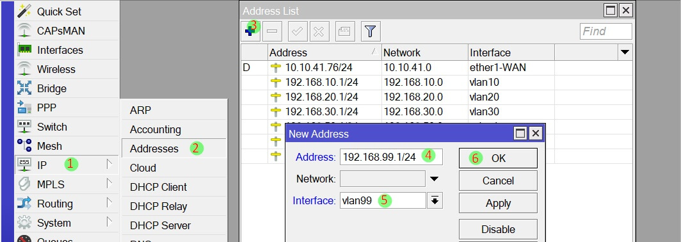Open CAPsMAN menu entry
This screenshot has width=681, height=242.
[67, 31]
